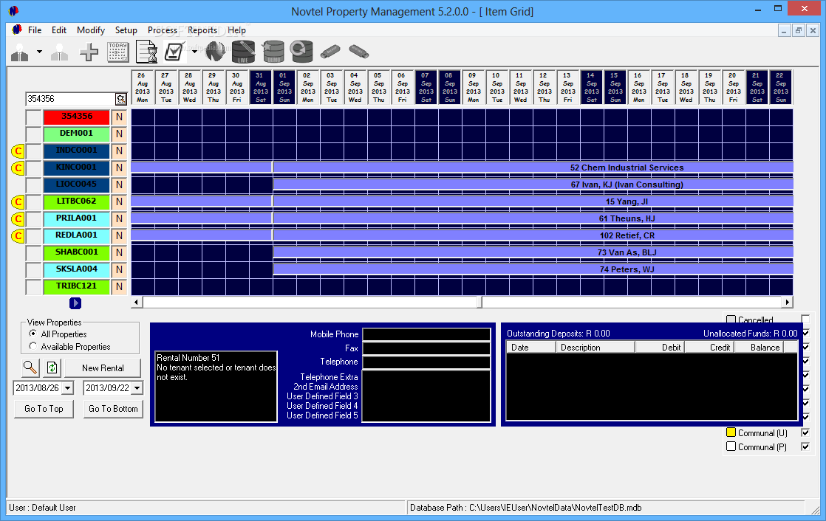Open the Edit menu
The image size is (826, 521).
click(59, 30)
